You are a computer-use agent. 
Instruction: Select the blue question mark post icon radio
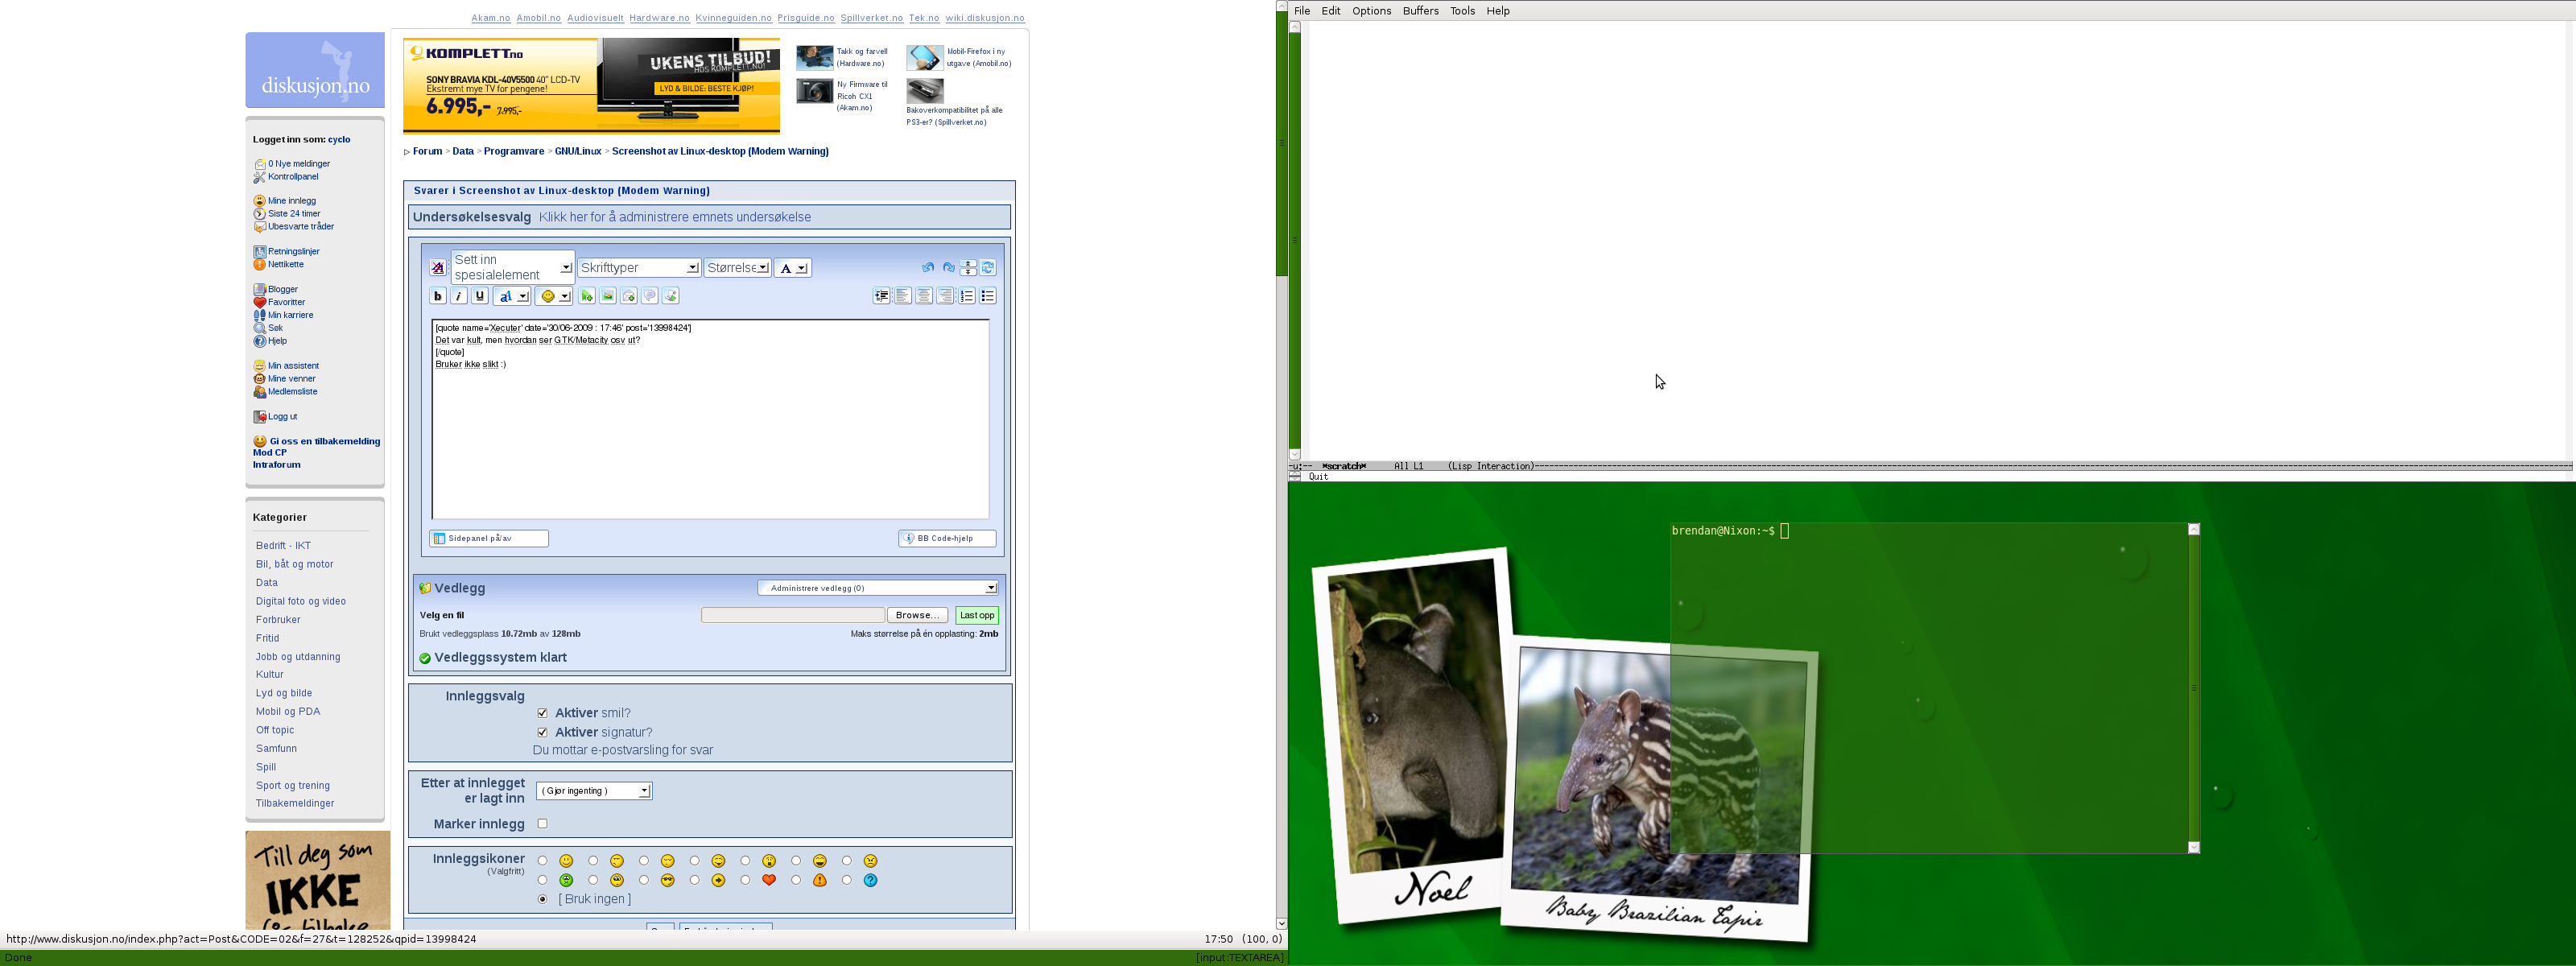(x=847, y=880)
